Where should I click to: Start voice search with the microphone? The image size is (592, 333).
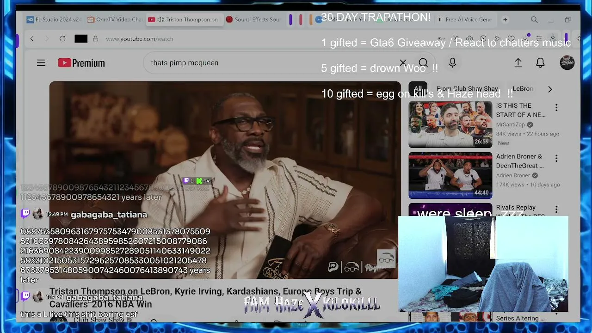(x=453, y=63)
